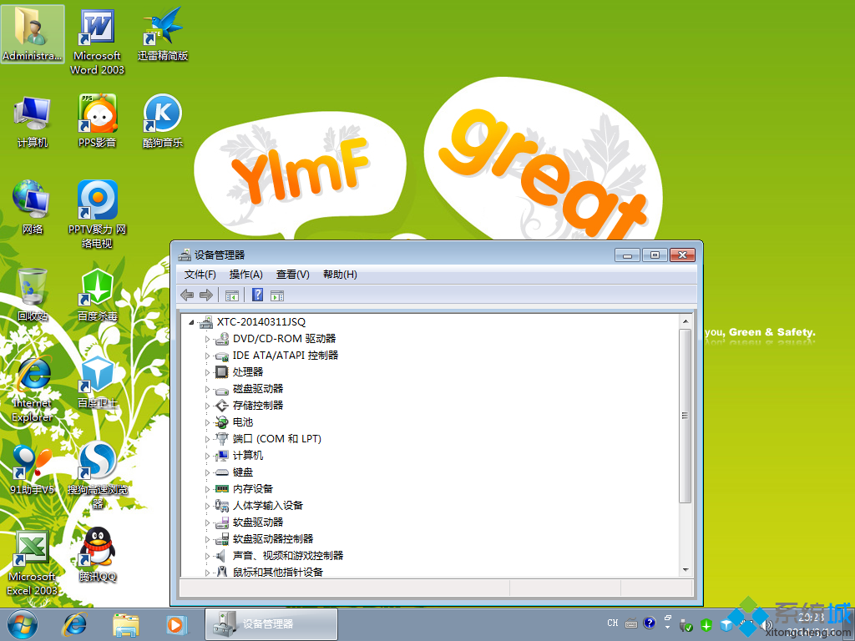Click the 回收站 recycle bin icon
The image size is (855, 641).
[x=33, y=289]
